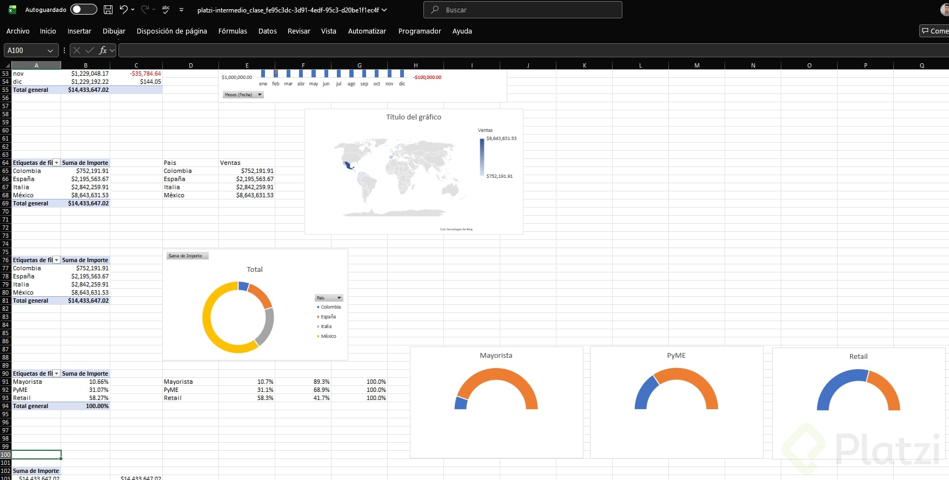Open the Fórmulas ribbon tab
The height and width of the screenshot is (480, 949).
coord(233,31)
